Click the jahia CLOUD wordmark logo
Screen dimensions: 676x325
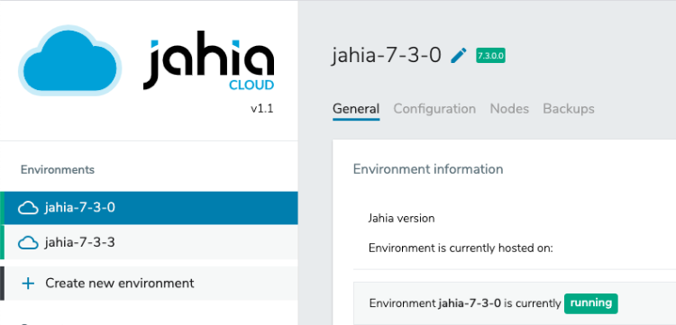209,60
